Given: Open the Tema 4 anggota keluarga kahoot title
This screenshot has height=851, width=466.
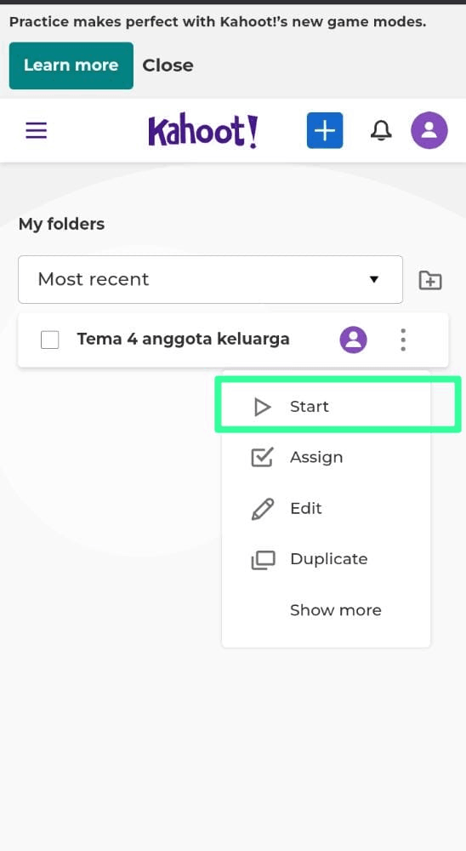Looking at the screenshot, I should pos(183,340).
